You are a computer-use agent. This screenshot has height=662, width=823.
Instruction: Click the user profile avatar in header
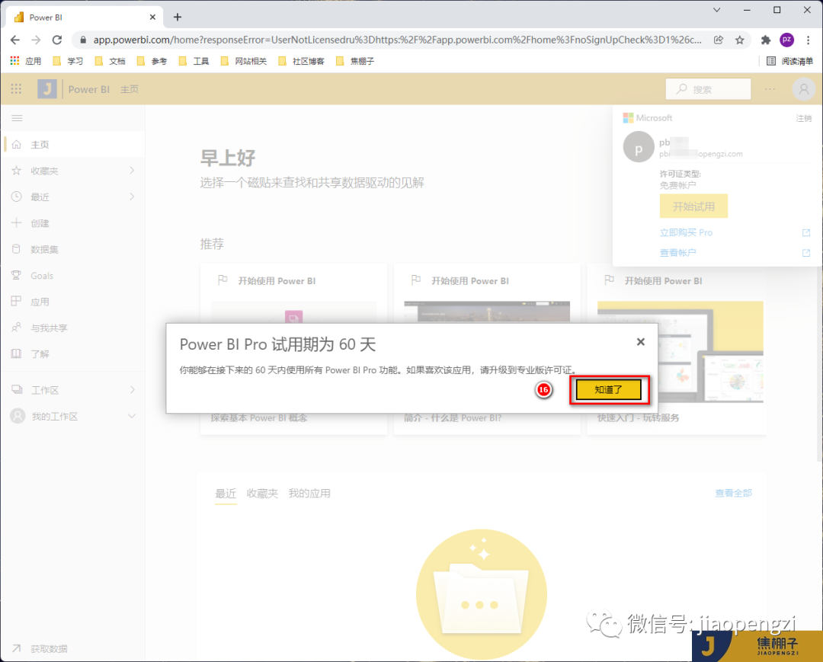pyautogui.click(x=804, y=89)
